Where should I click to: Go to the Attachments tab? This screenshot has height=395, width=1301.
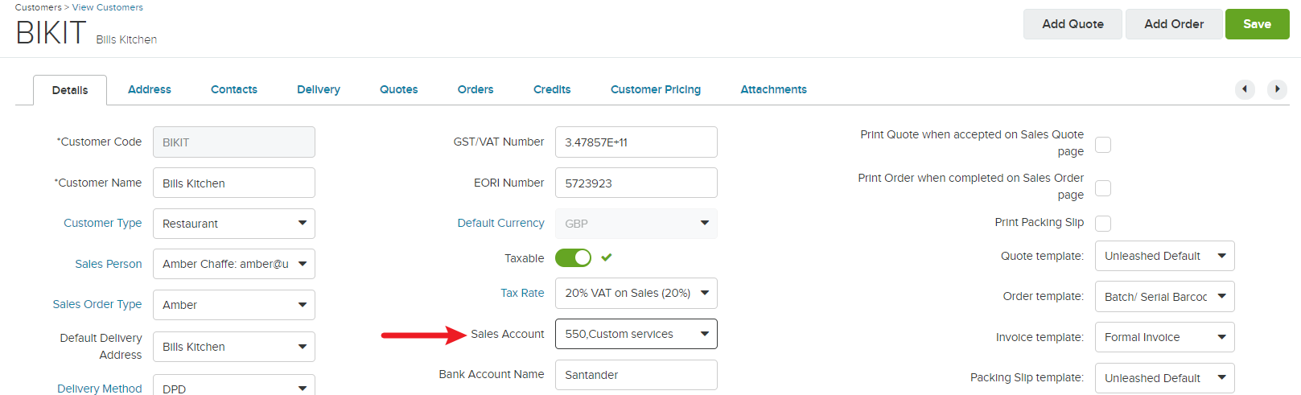click(x=773, y=89)
